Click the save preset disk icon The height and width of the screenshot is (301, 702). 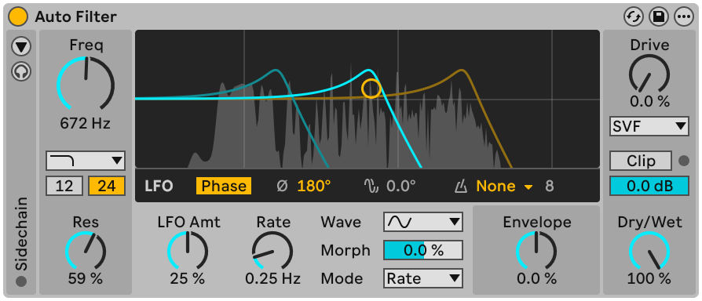[x=658, y=17]
